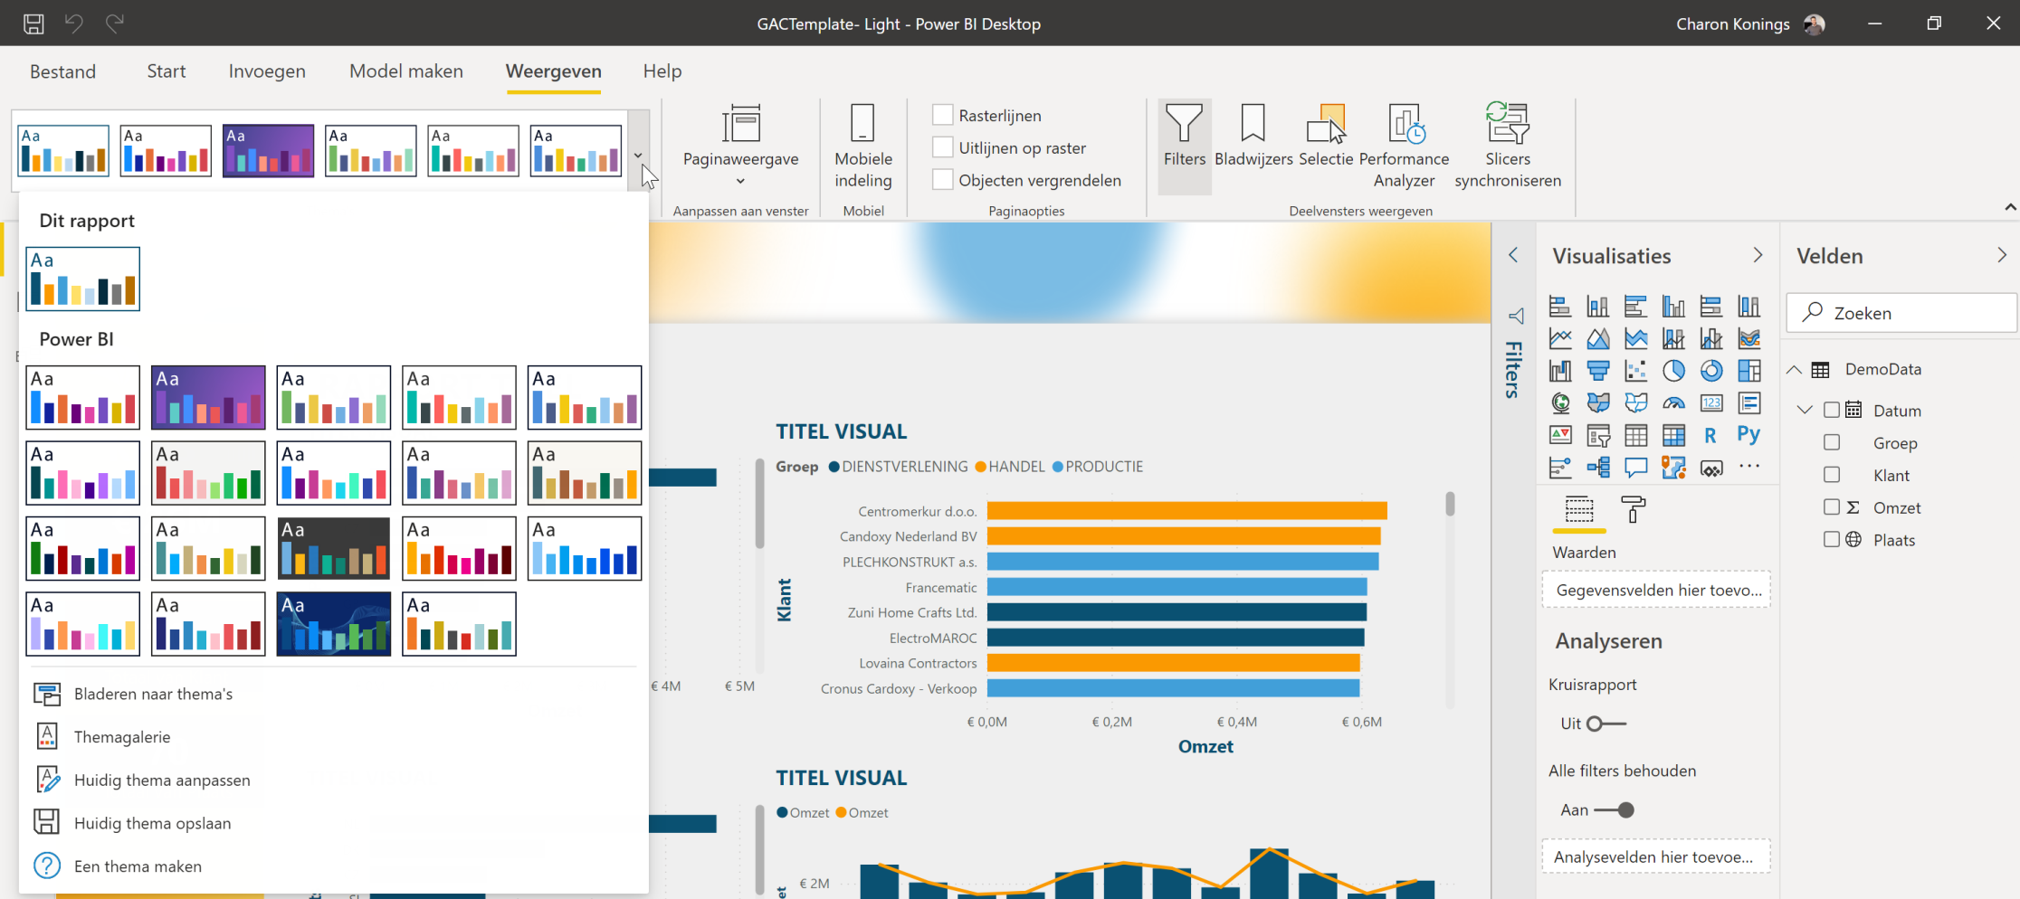Image resolution: width=2020 pixels, height=899 pixels.
Task: Expand the Datum hierarchy chevron
Action: tap(1805, 410)
